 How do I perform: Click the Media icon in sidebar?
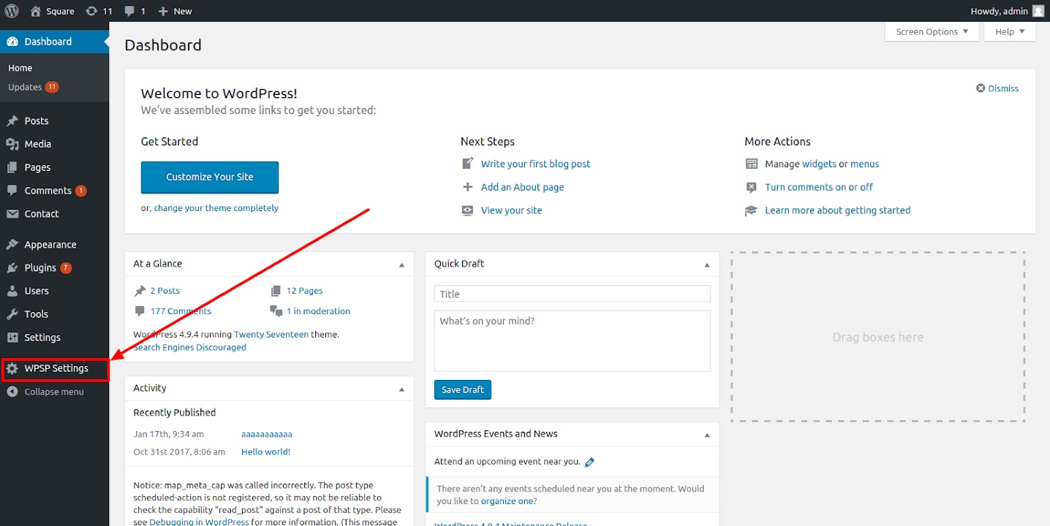(x=12, y=145)
